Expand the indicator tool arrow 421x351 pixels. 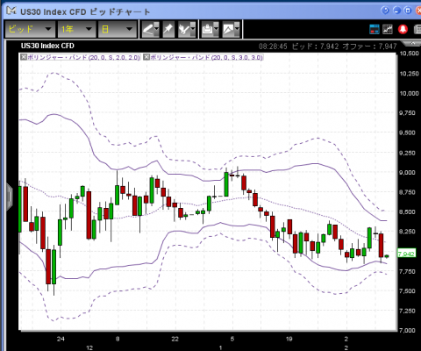[193, 29]
